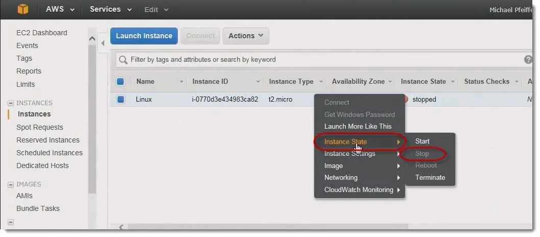Screen dimensions: 540x237
Task: Select the instance ID i-0770d3e434983ca82 cell
Action: 225,100
